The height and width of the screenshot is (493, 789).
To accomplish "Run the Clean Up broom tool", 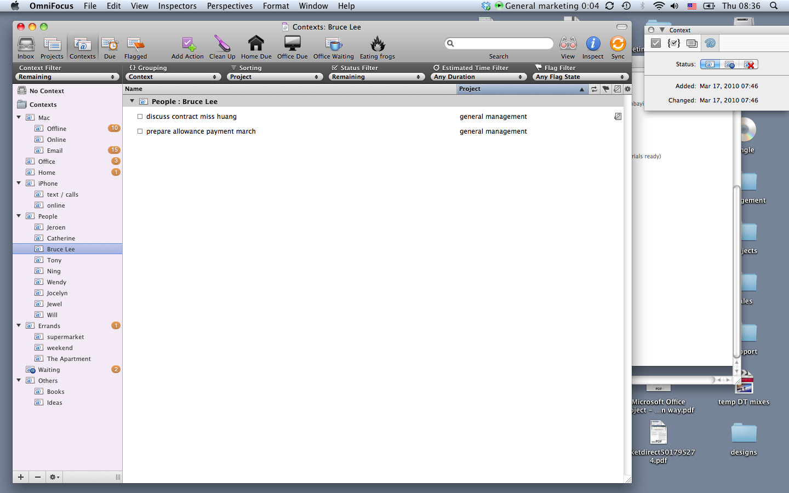I will pos(222,48).
